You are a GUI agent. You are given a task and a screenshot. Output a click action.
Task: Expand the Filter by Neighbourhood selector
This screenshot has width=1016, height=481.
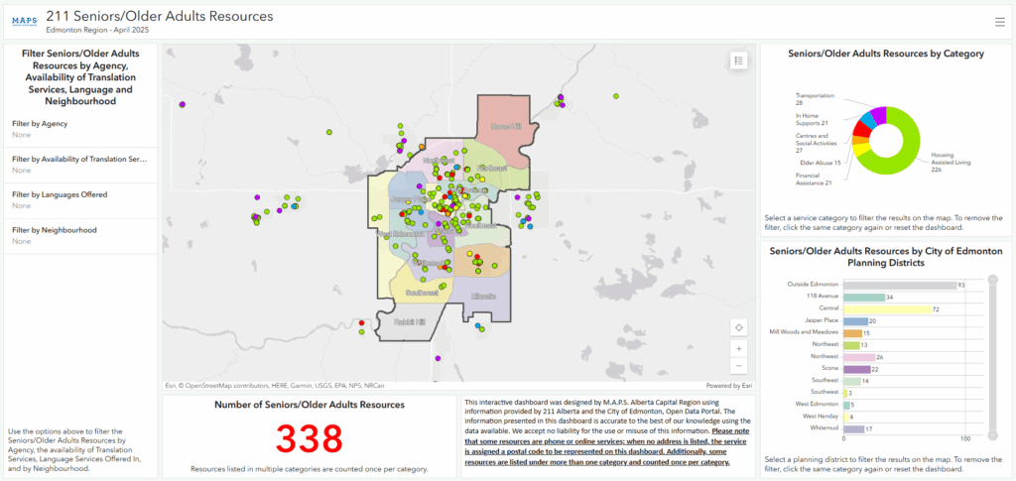click(80, 236)
